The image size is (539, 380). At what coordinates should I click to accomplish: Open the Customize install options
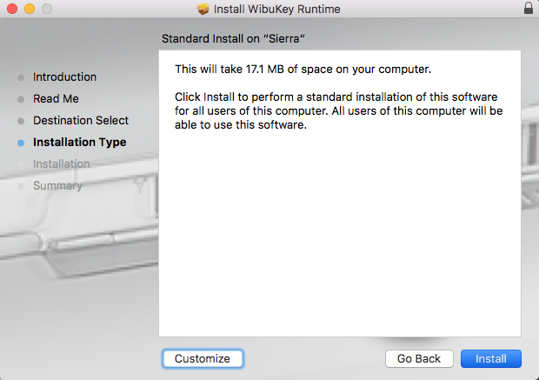(203, 358)
